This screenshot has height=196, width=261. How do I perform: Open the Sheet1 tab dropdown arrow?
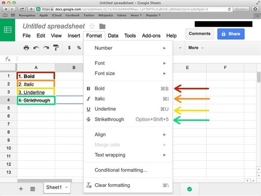click(67, 188)
